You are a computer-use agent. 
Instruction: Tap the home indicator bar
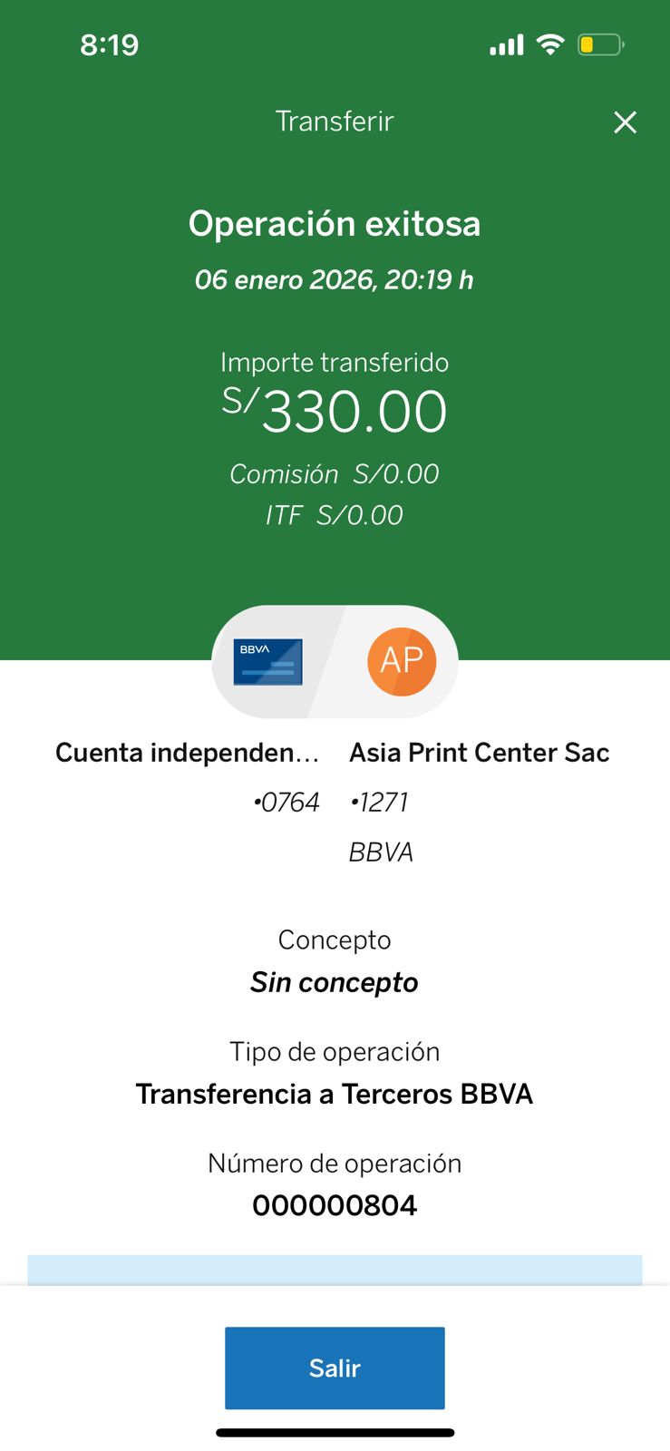(x=335, y=1433)
